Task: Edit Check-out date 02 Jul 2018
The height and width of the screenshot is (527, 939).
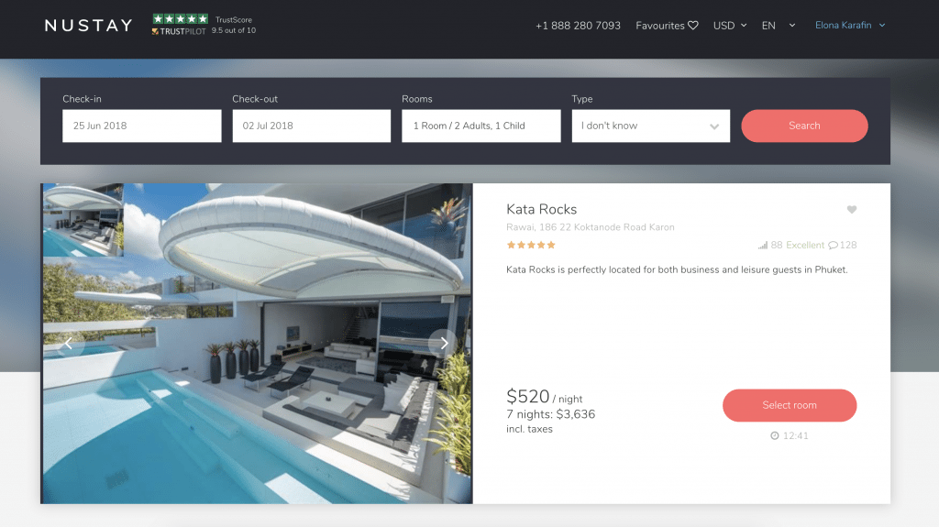Action: pos(312,126)
